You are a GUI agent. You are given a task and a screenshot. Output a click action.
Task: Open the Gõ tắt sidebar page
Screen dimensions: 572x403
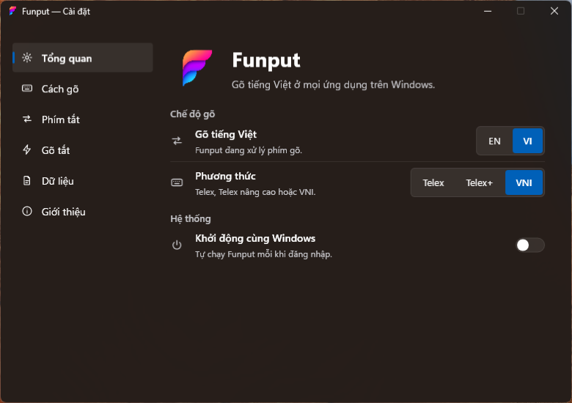click(82, 149)
